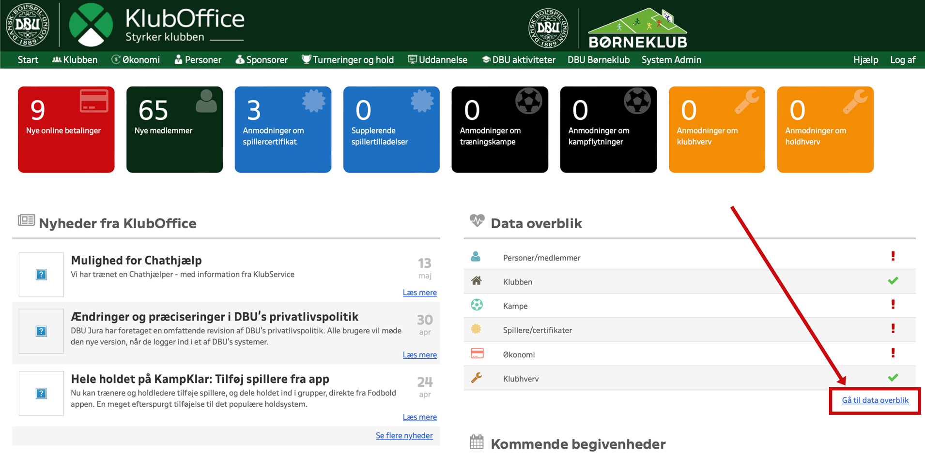Image resolution: width=925 pixels, height=454 pixels.
Task: Click badge icon on spillercertifikat tile
Action: click(x=314, y=101)
